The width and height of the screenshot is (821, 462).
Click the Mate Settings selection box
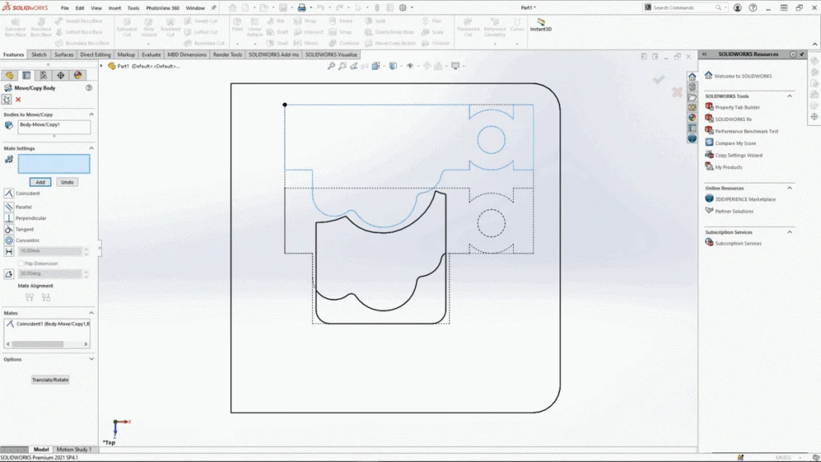(x=54, y=164)
